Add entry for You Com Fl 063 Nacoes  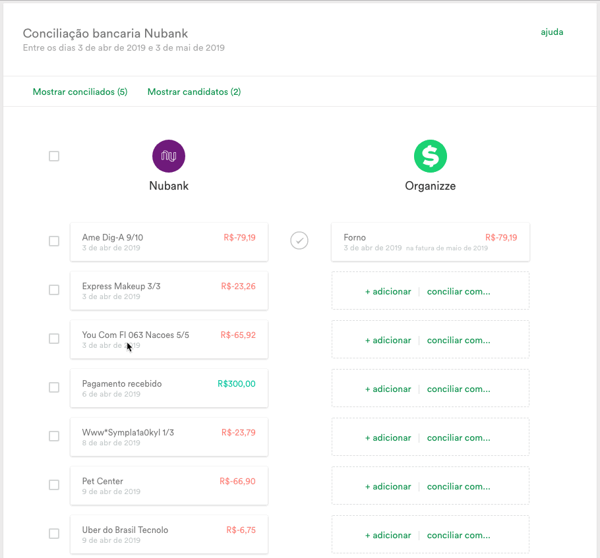pos(388,341)
